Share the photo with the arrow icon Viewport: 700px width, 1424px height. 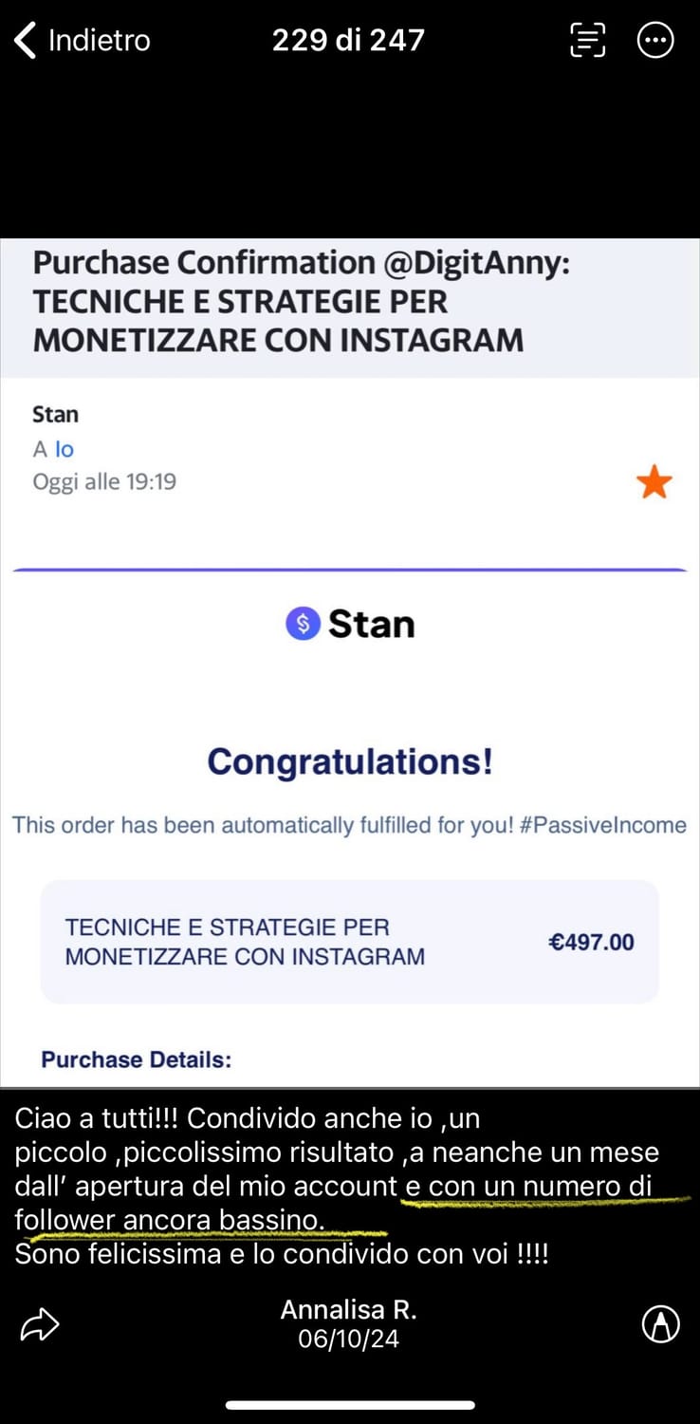coord(40,1325)
